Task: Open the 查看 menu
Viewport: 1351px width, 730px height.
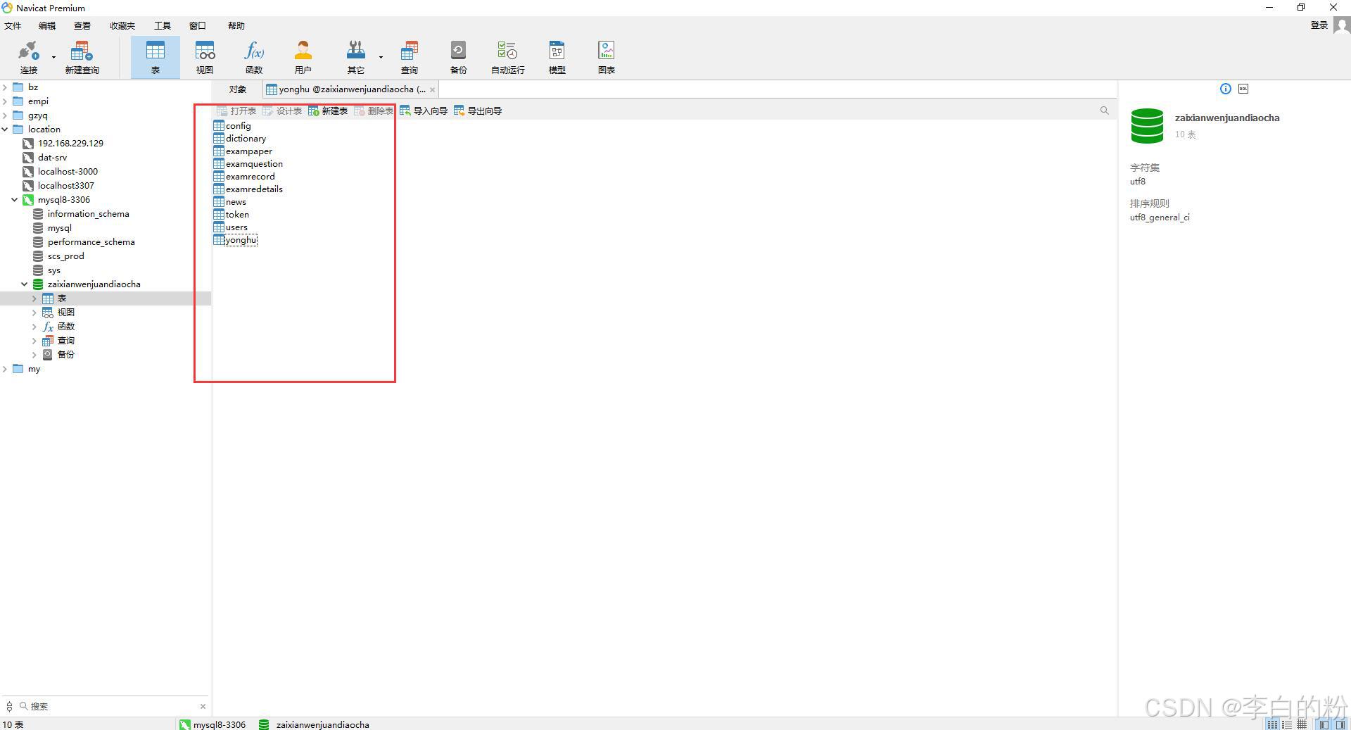Action: (82, 26)
